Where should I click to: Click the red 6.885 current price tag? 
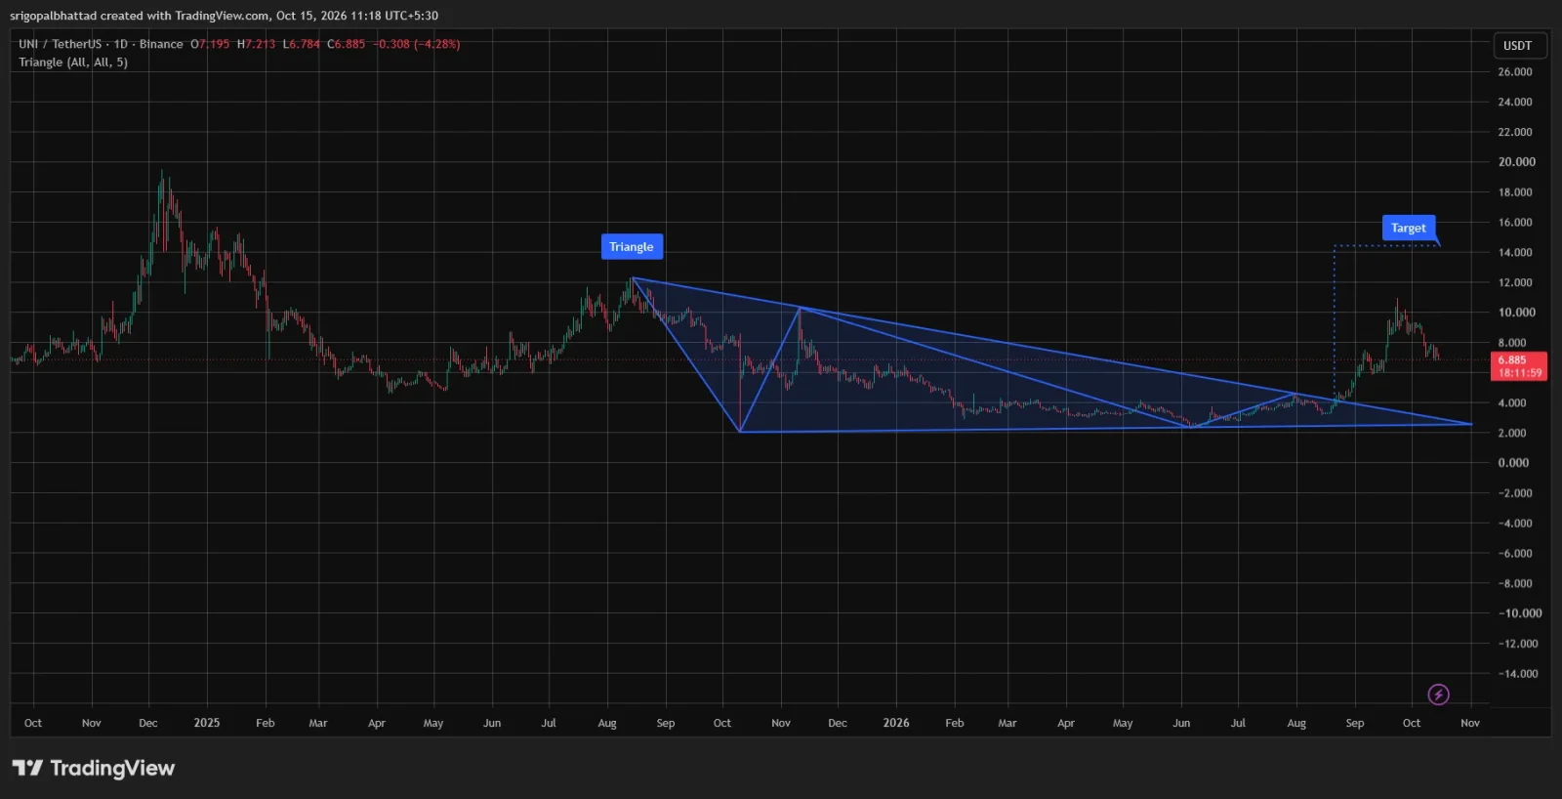[1520, 366]
